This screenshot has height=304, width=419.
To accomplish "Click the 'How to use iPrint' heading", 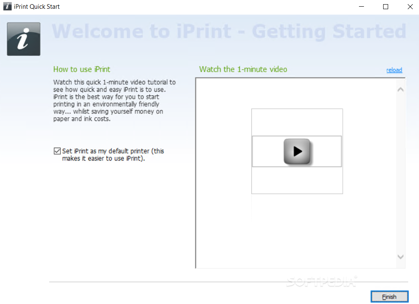I will [81, 69].
